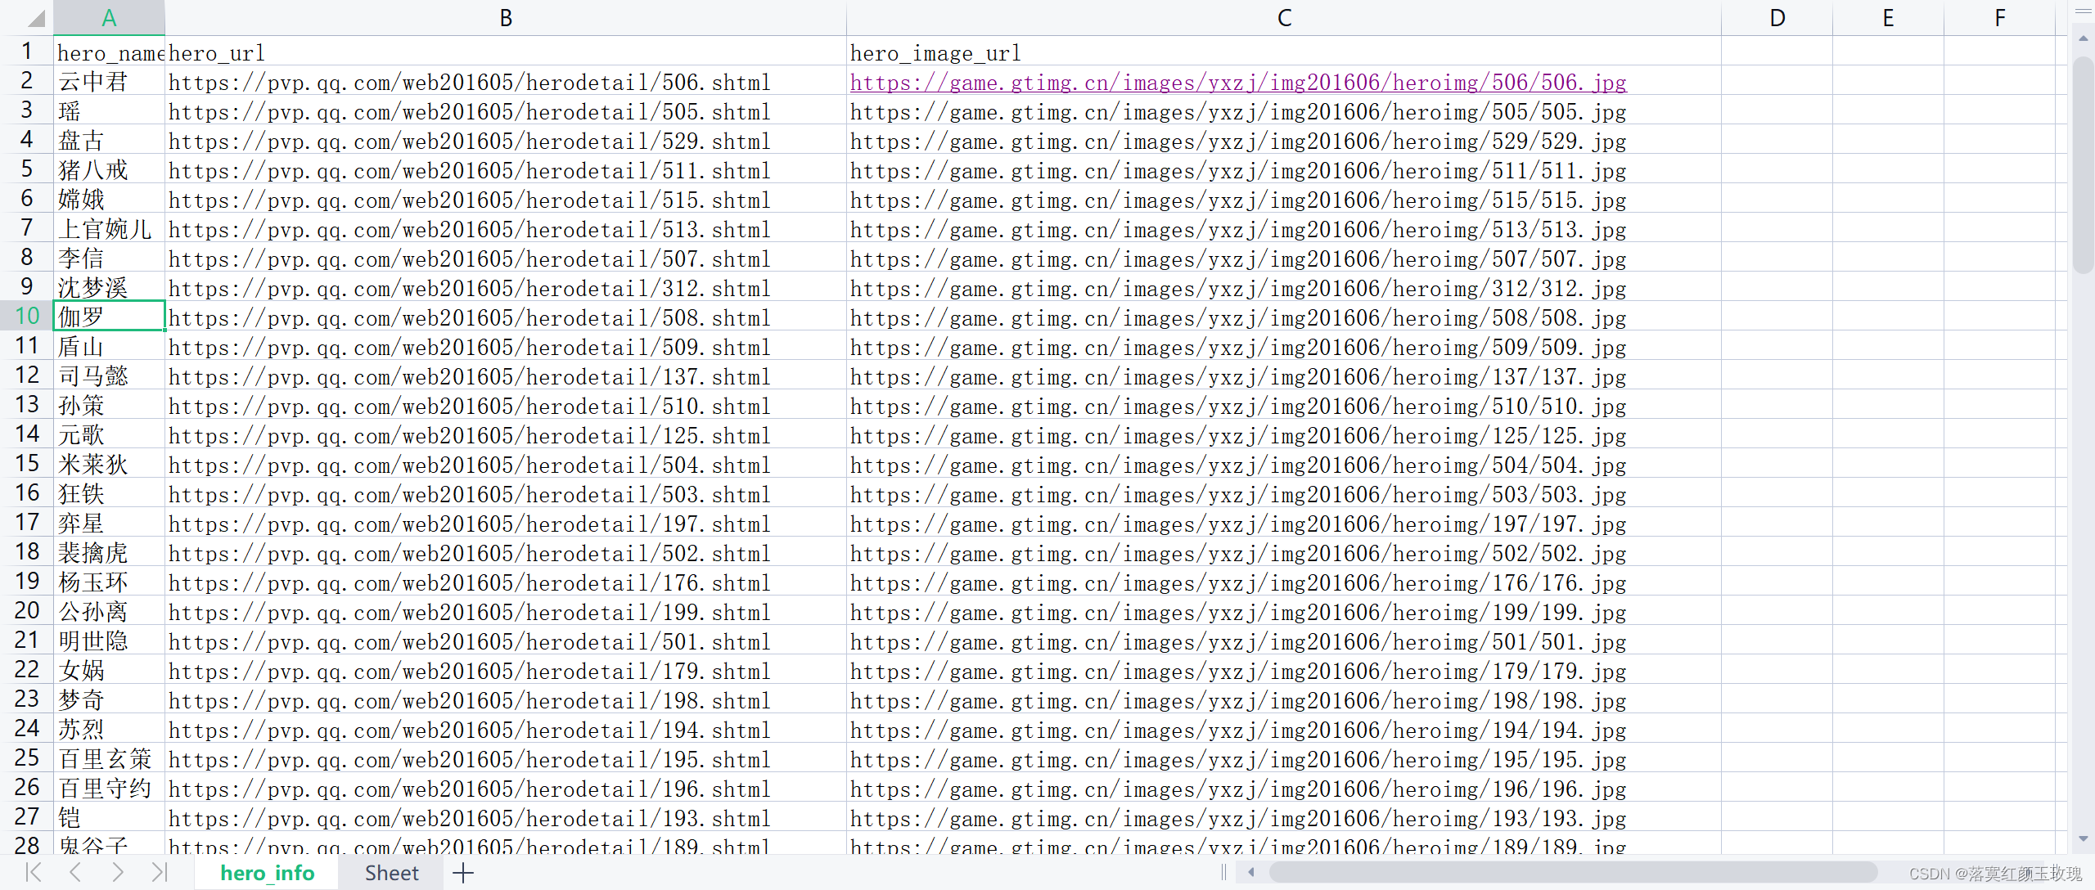The height and width of the screenshot is (890, 2095).
Task: Select column A header
Action: pos(109,16)
